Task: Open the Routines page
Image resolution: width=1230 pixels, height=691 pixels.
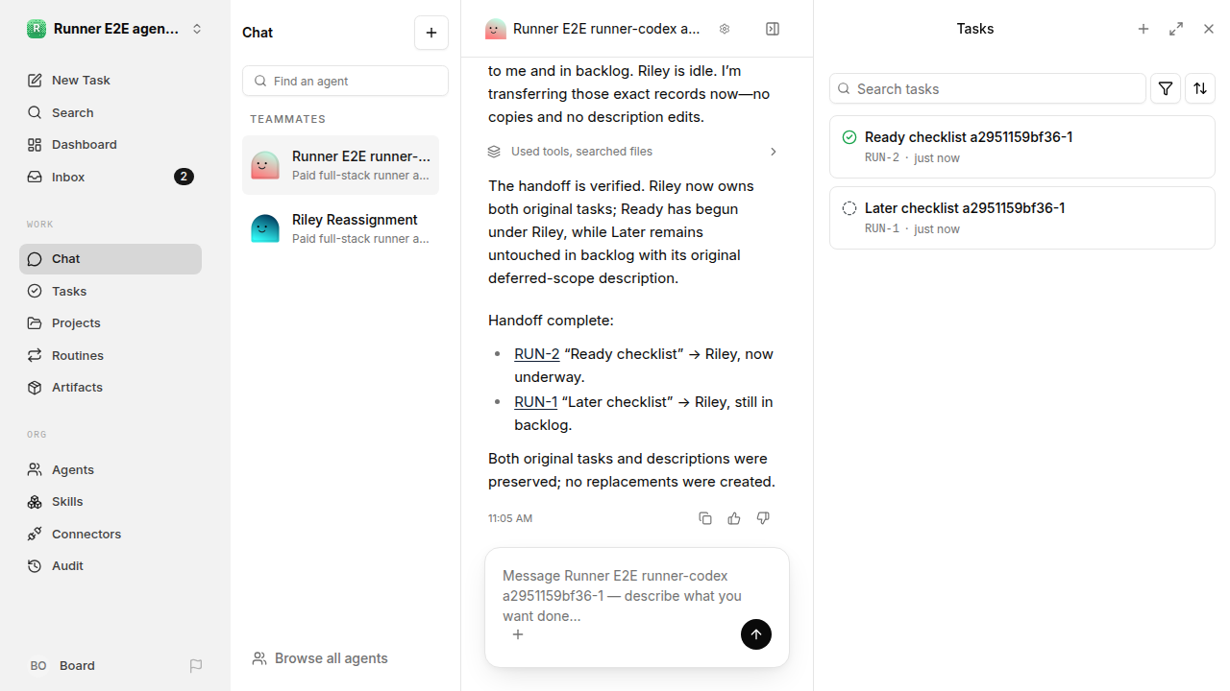Action: point(111,355)
